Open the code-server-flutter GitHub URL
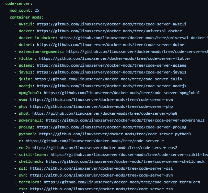The width and height of the screenshot is (208, 193). tap(115, 58)
